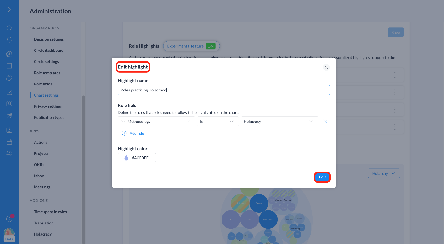Open Time spent in roles add-on
Viewport: 444px width, 244px height.
50,212
